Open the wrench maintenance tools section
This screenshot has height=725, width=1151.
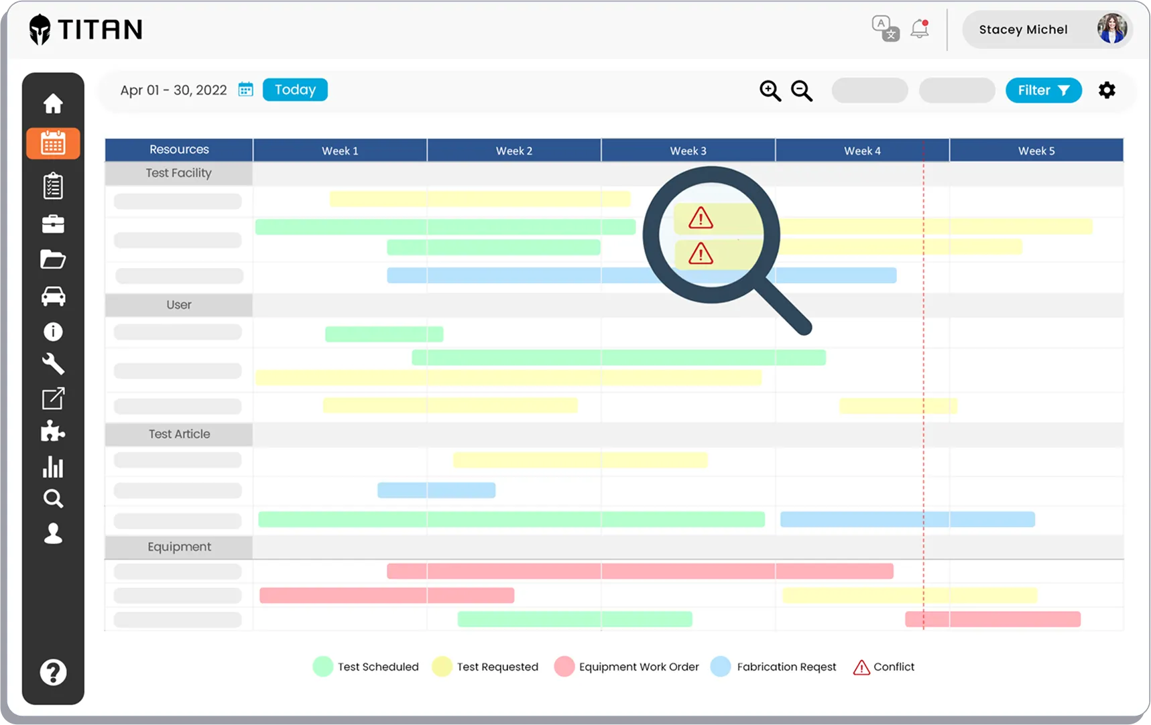(x=53, y=365)
